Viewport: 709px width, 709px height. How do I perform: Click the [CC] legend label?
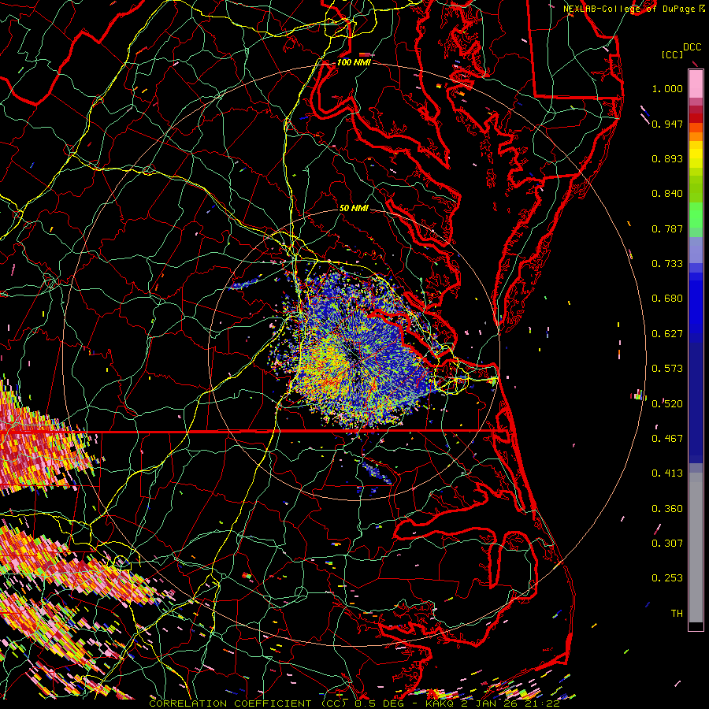tap(672, 54)
